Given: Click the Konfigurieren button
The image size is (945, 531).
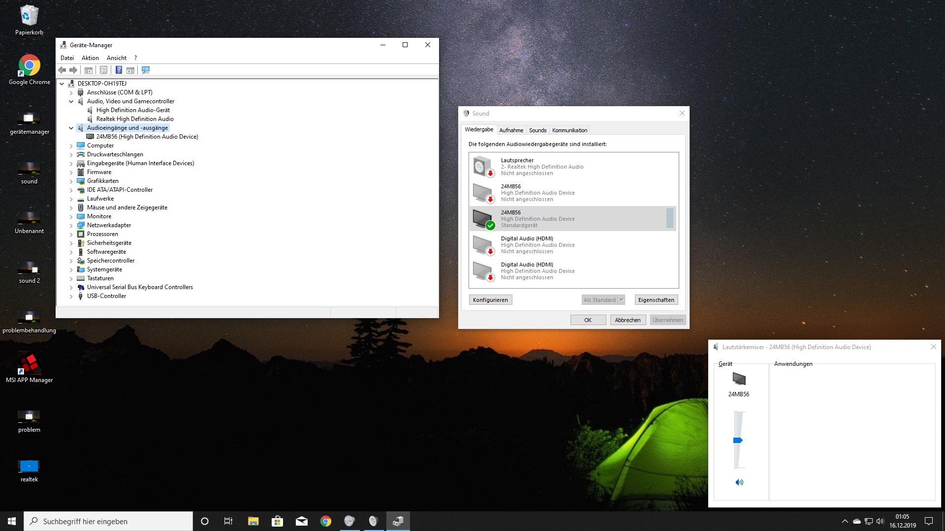Looking at the screenshot, I should click(490, 300).
